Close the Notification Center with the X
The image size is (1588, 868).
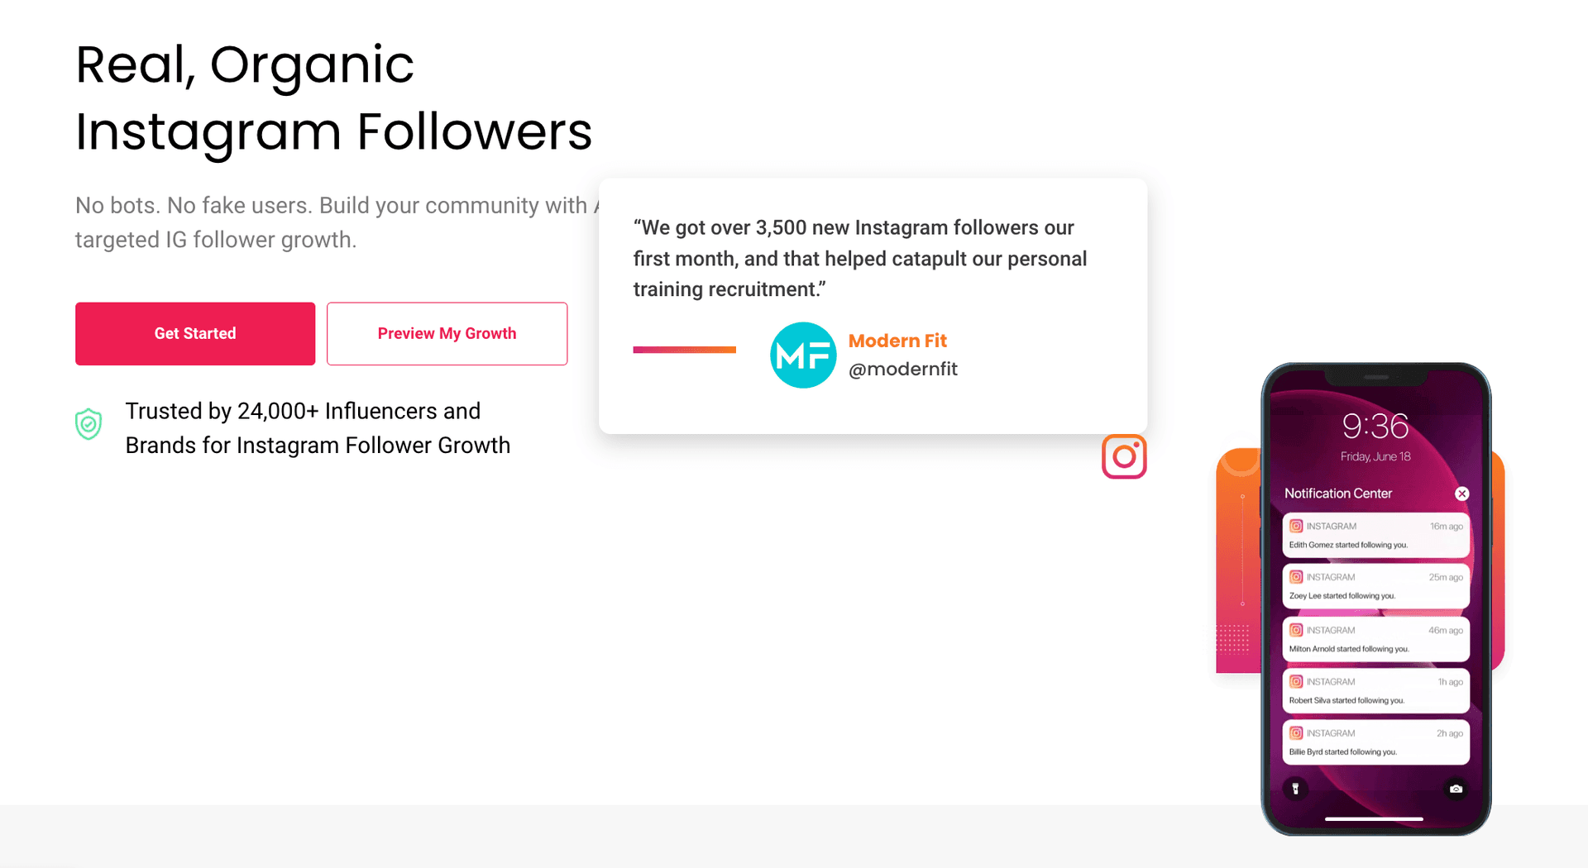click(x=1461, y=494)
